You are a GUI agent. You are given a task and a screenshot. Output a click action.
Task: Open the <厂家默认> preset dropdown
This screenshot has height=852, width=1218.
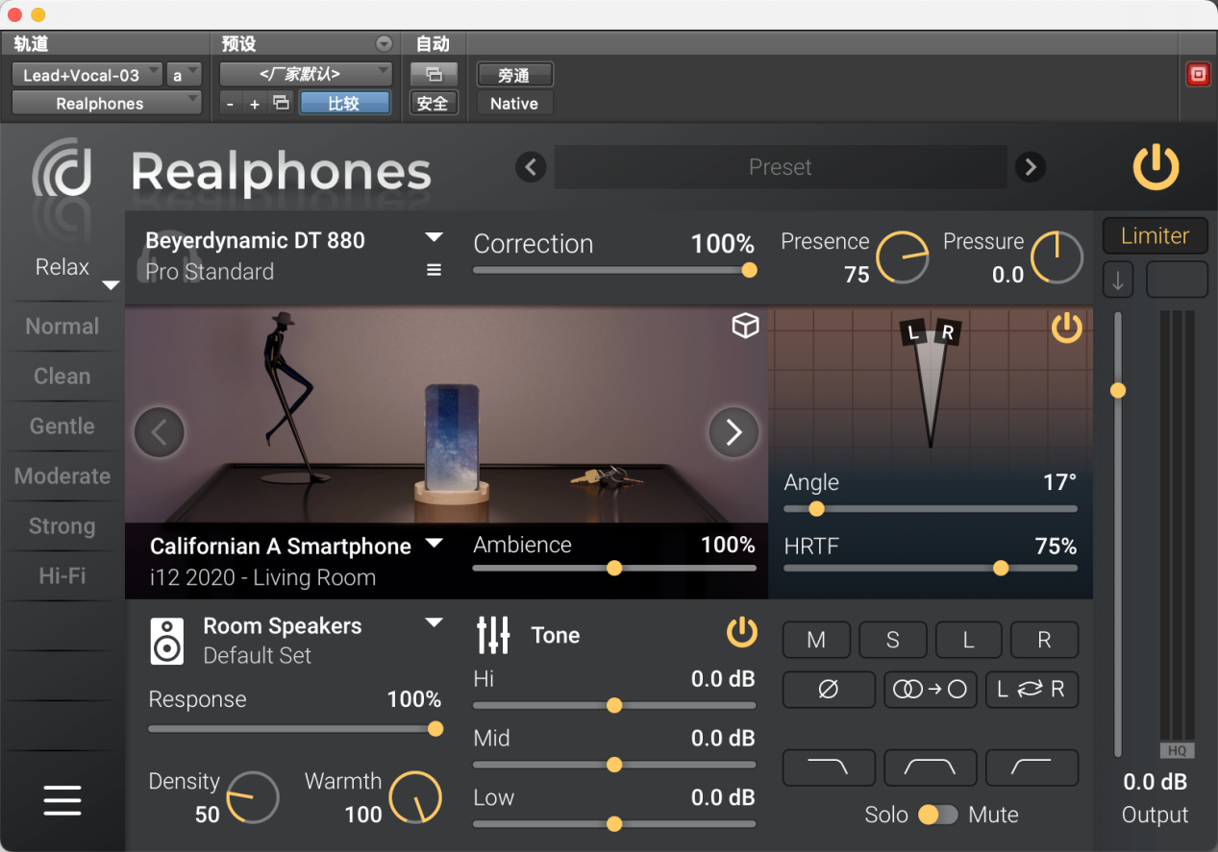click(306, 75)
